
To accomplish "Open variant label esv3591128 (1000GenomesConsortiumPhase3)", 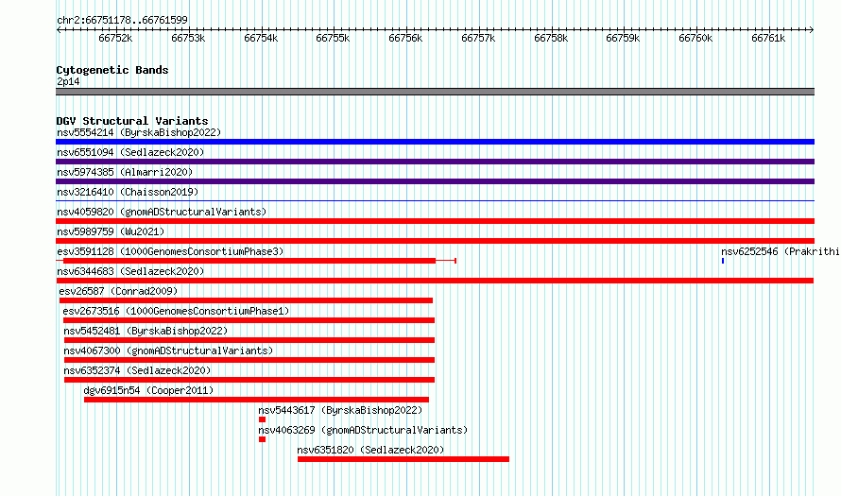I will (x=170, y=252).
